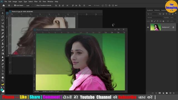Switch to the Patterns panel tab
178x100 pixels.
[x=157, y=10]
